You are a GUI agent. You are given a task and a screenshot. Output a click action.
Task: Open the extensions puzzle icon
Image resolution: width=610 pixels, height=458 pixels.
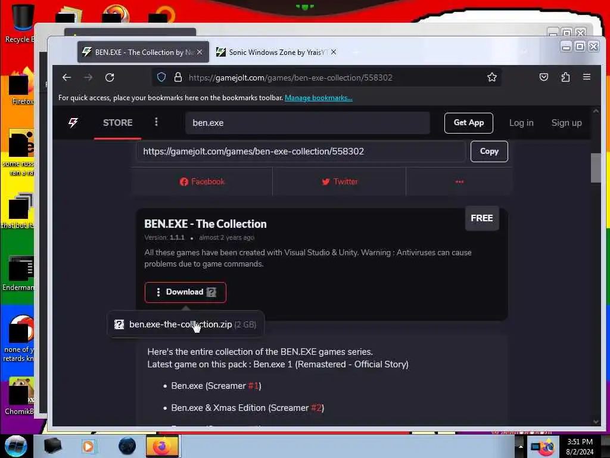(565, 77)
